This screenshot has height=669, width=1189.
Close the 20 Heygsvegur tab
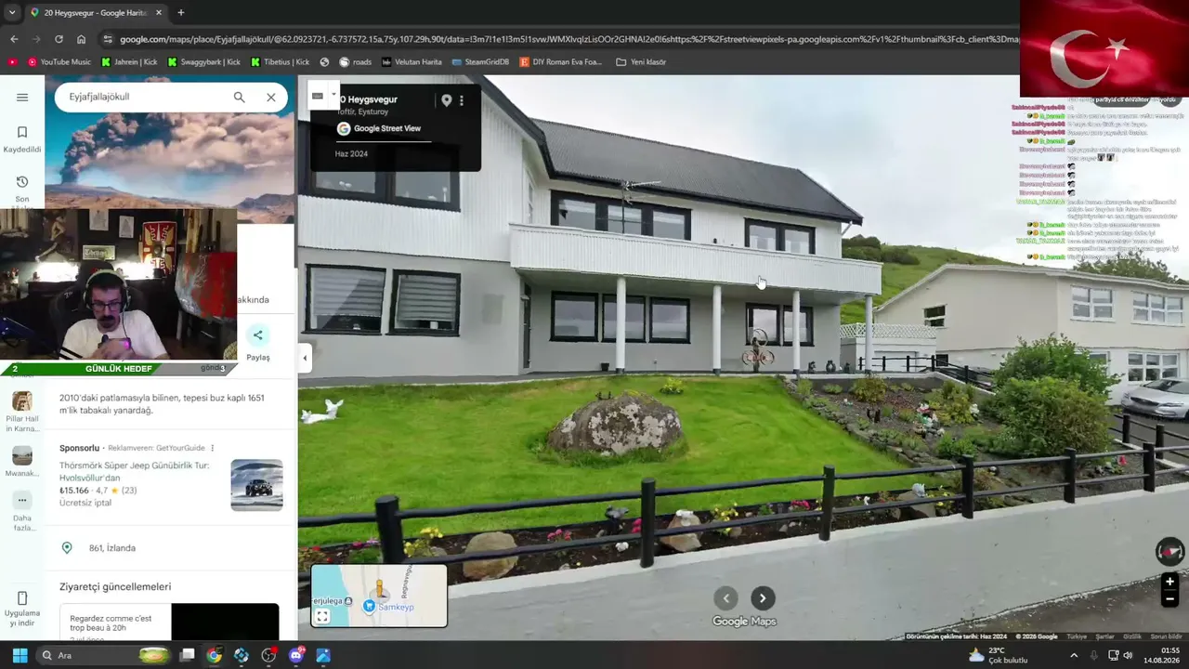159,13
